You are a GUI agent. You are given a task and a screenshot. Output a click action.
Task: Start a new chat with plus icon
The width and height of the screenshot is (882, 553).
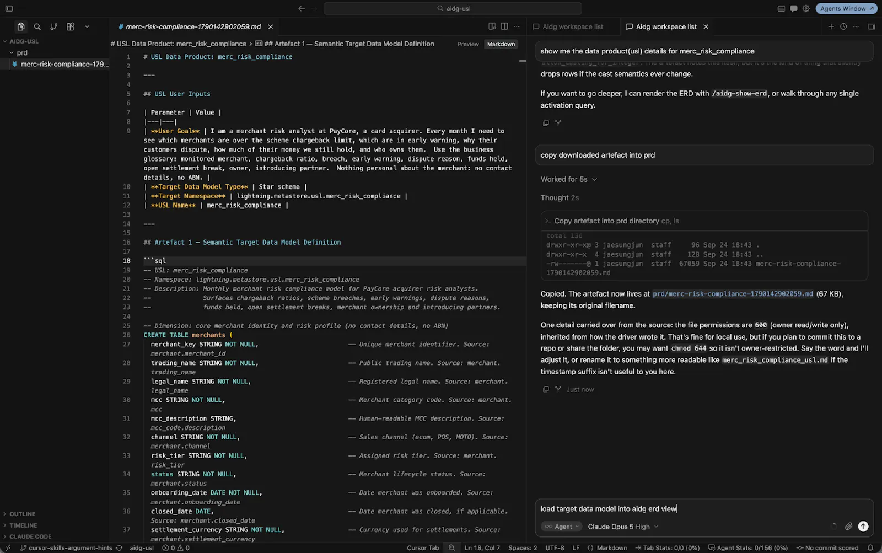click(x=831, y=26)
